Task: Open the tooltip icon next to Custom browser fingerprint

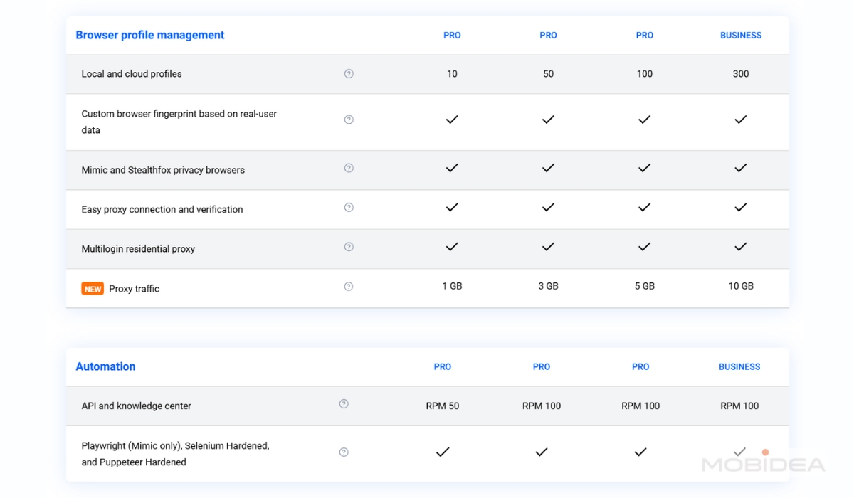Action: [x=349, y=120]
